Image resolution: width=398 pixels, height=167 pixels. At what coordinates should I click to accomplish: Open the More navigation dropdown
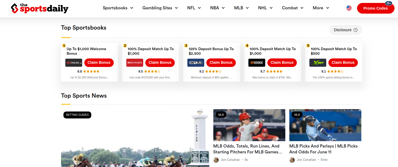tap(321, 8)
